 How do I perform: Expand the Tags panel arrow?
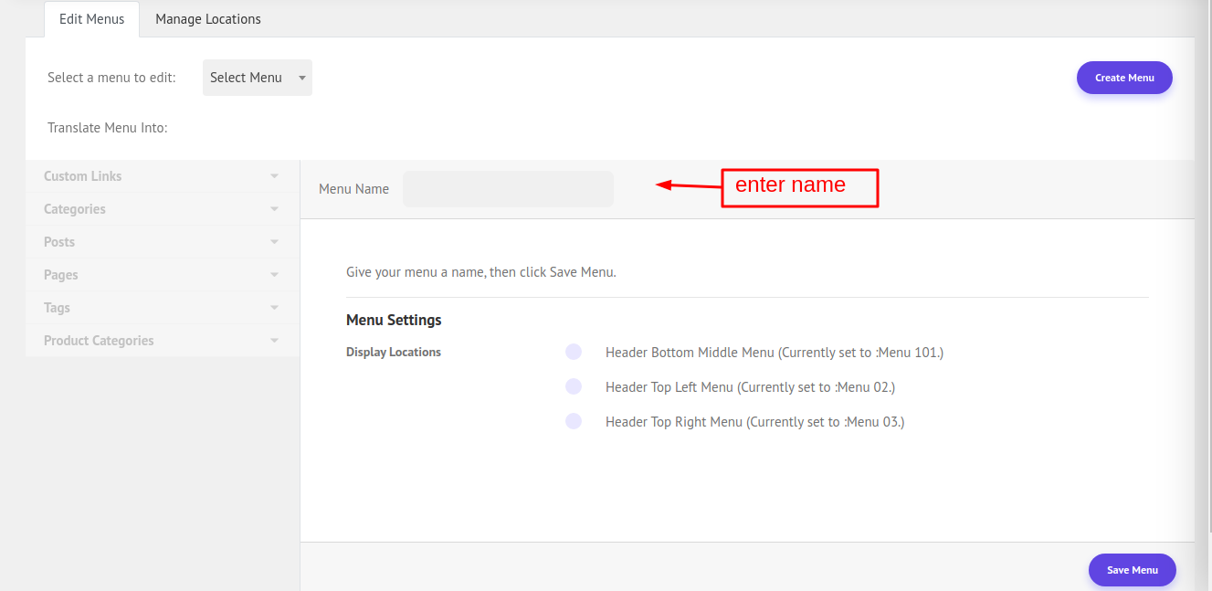[x=274, y=308]
